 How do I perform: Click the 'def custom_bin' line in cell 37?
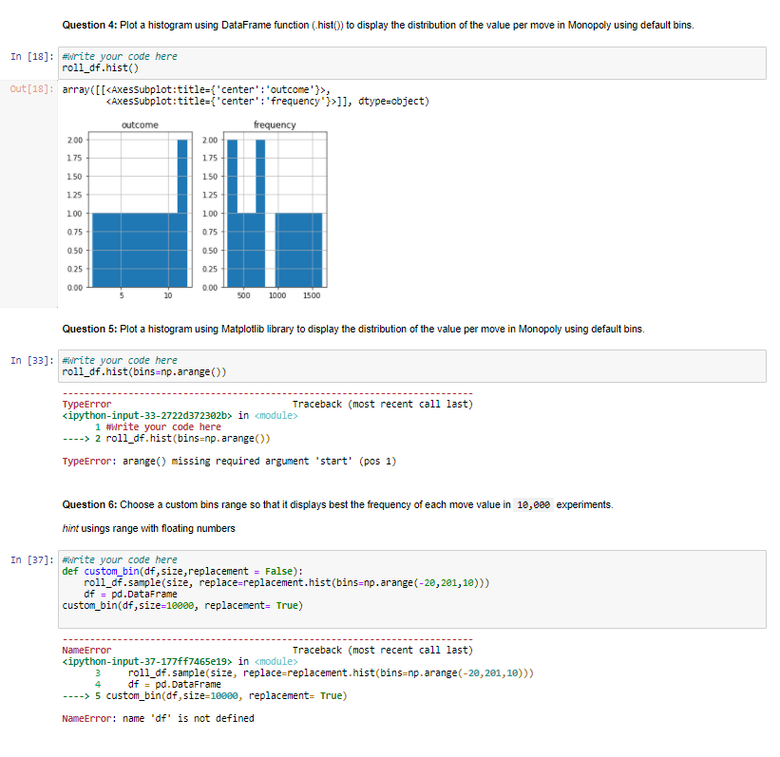[x=182, y=572]
